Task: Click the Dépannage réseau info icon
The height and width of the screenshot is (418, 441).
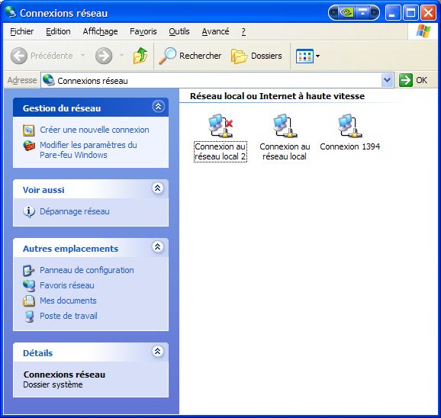Action: pyautogui.click(x=29, y=211)
